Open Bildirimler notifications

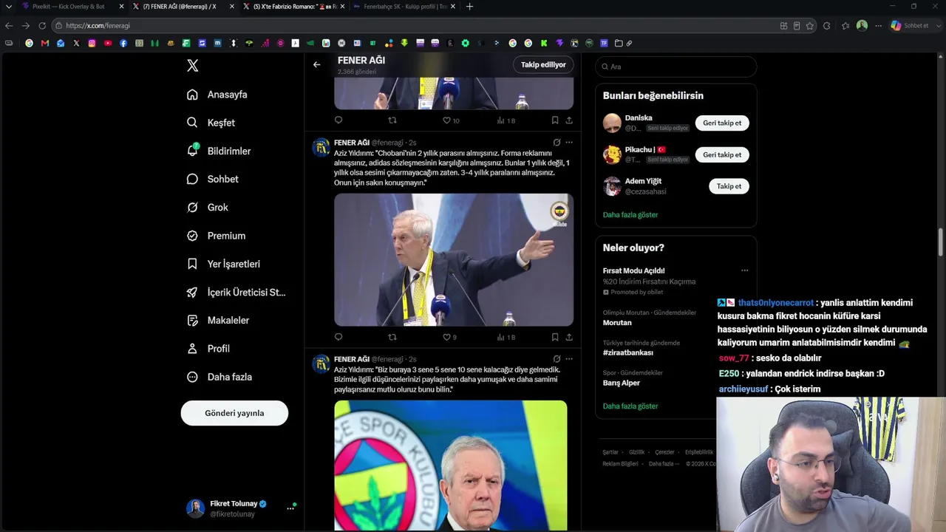pyautogui.click(x=219, y=151)
